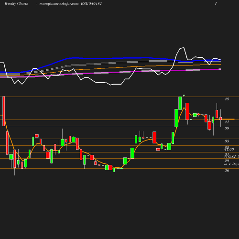Click the first tall red candle at chart start
Image resolution: width=239 pixels, height=239 pixels.
click(4, 111)
